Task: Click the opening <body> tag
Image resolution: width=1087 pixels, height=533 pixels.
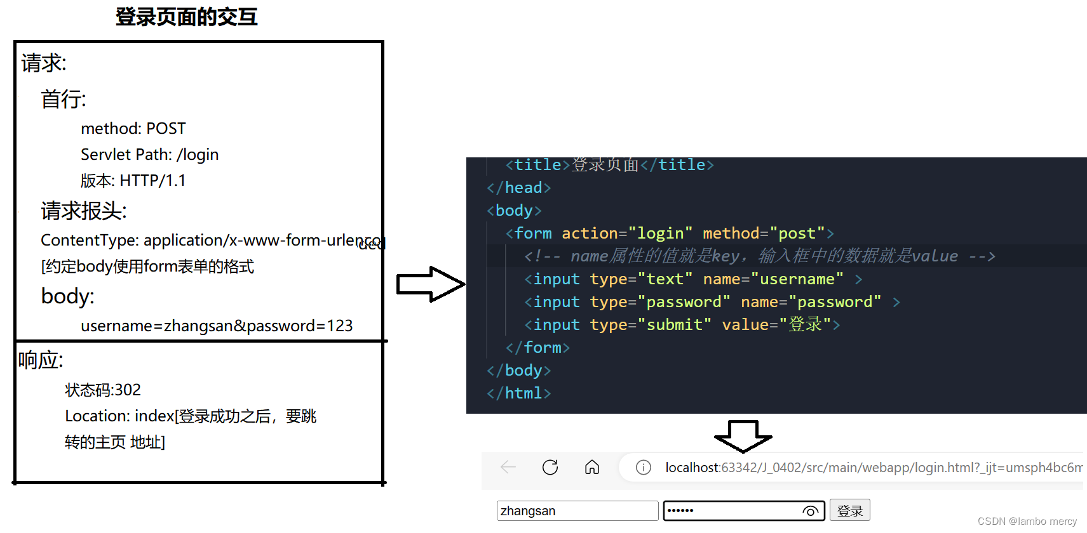Action: coord(514,211)
